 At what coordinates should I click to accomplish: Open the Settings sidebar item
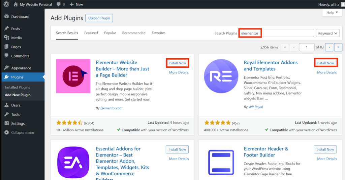tap(18, 123)
